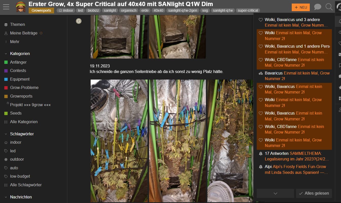Open notification 'Wolki, Bavaricus und 3 andere'
This screenshot has height=203, width=341.
point(294,23)
